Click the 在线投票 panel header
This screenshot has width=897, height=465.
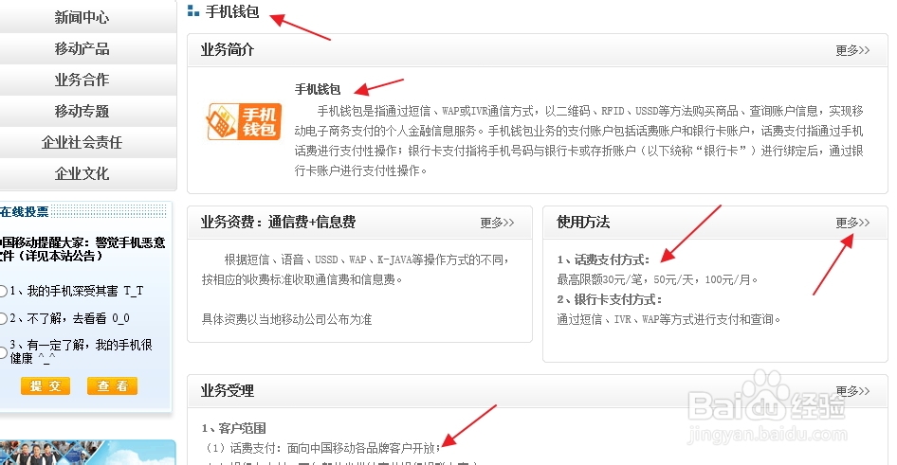(x=82, y=212)
